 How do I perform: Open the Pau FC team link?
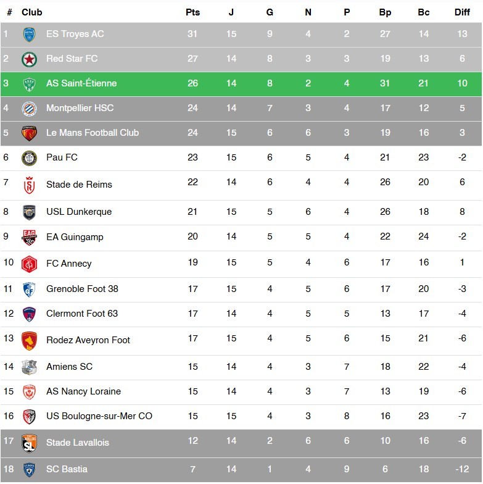tap(62, 157)
